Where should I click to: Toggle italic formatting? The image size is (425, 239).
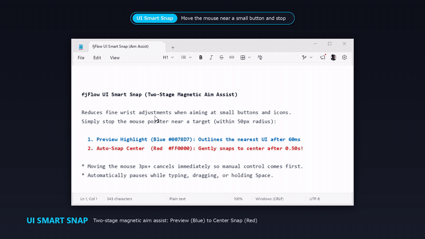211,58
